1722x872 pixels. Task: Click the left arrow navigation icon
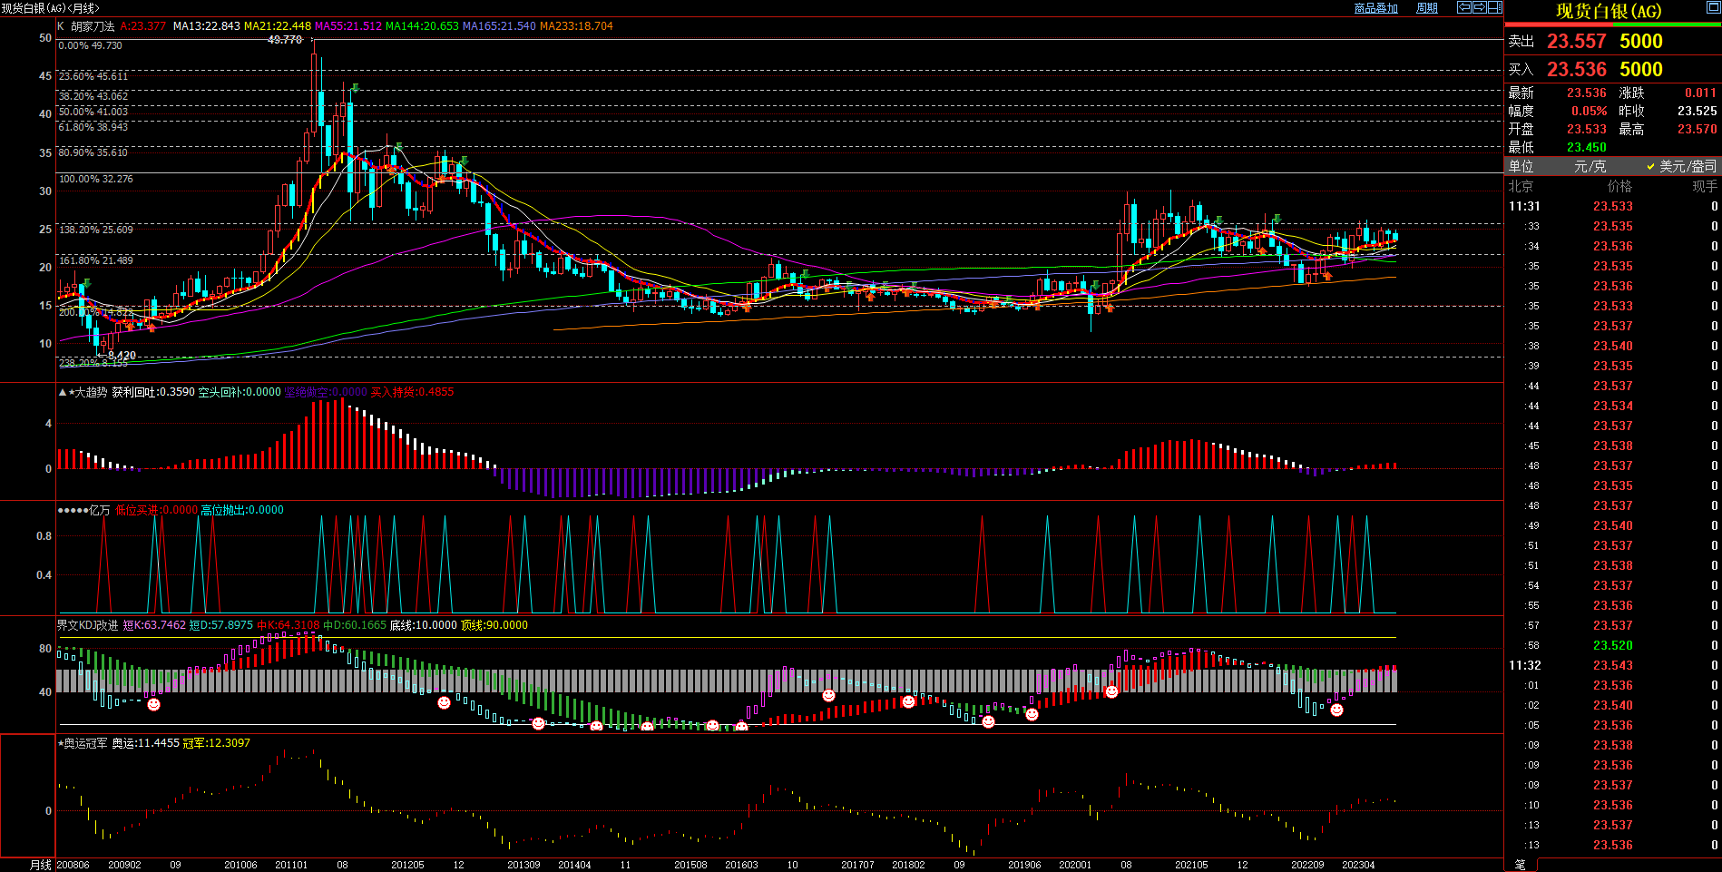click(1463, 7)
